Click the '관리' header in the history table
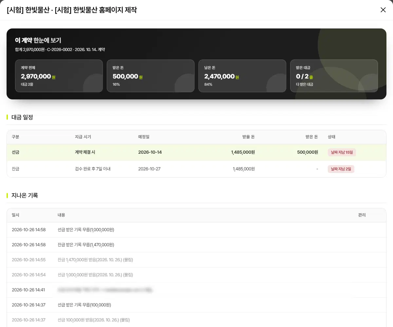Screen dimensions: 393x327 362,215
